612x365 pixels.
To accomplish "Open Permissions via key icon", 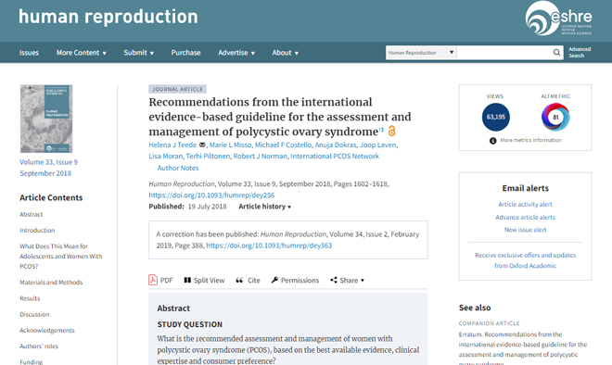I will point(274,280).
